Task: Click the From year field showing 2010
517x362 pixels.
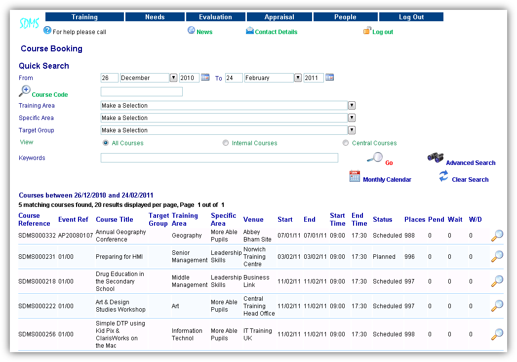Action: [x=189, y=78]
